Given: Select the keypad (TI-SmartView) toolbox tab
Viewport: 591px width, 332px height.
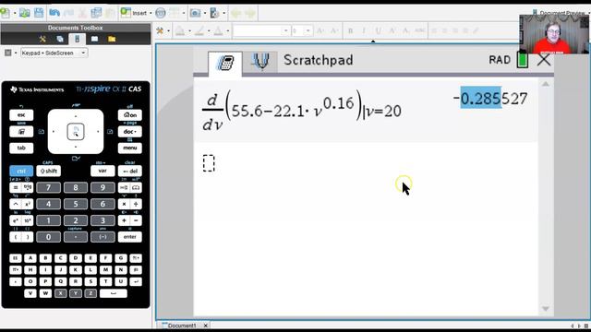Looking at the screenshot, I should pyautogui.click(x=78, y=39).
